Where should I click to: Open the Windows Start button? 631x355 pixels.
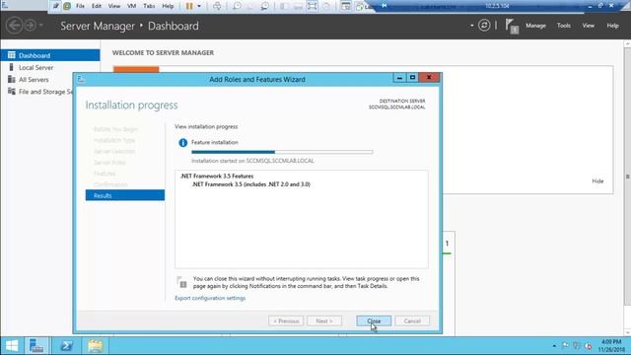[12, 346]
